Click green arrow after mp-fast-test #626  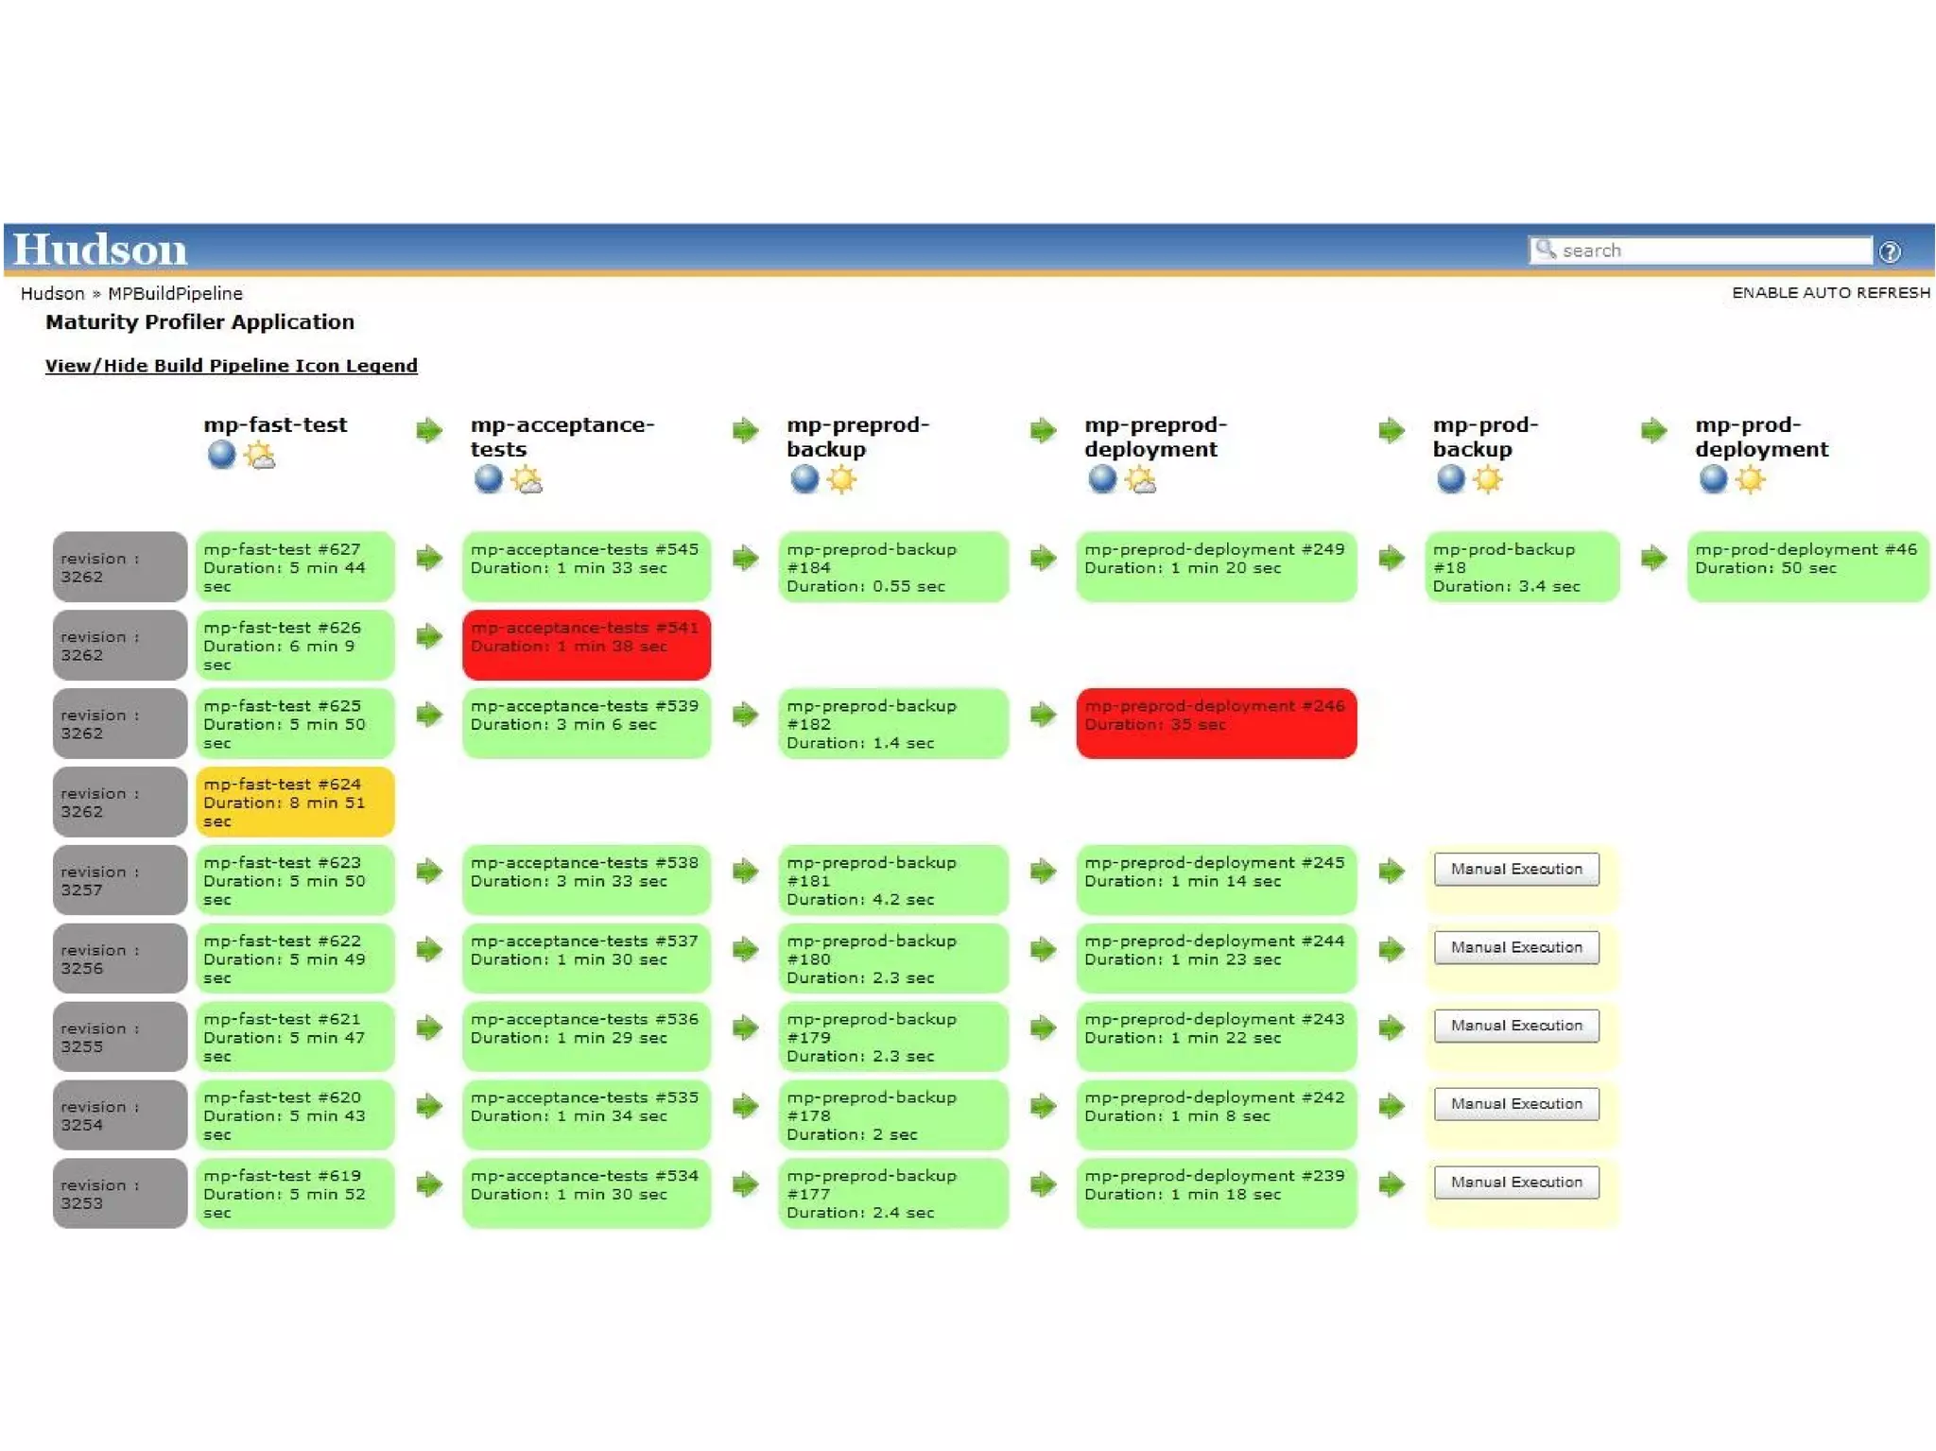[429, 635]
